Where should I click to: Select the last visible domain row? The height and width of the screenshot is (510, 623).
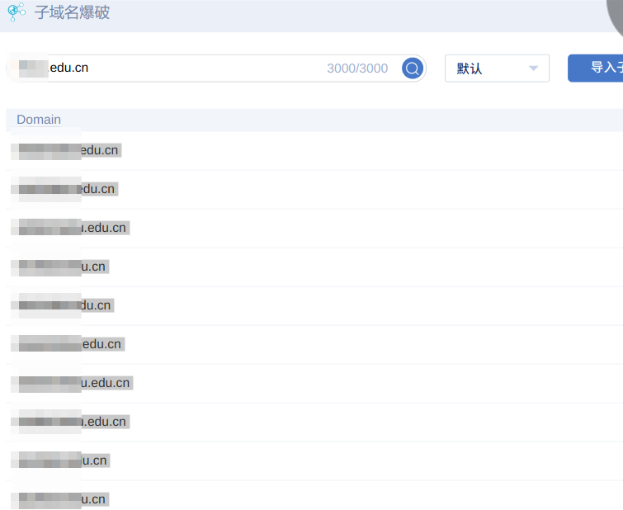tap(61, 498)
